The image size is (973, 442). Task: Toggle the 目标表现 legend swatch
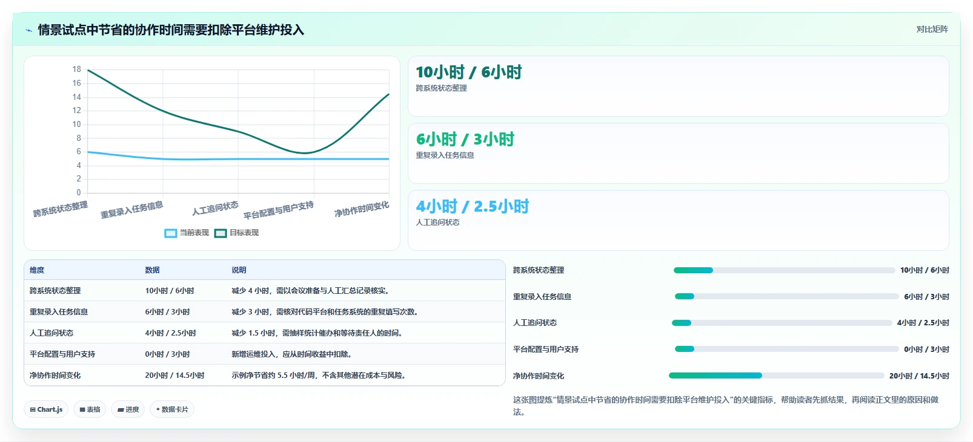pos(221,233)
